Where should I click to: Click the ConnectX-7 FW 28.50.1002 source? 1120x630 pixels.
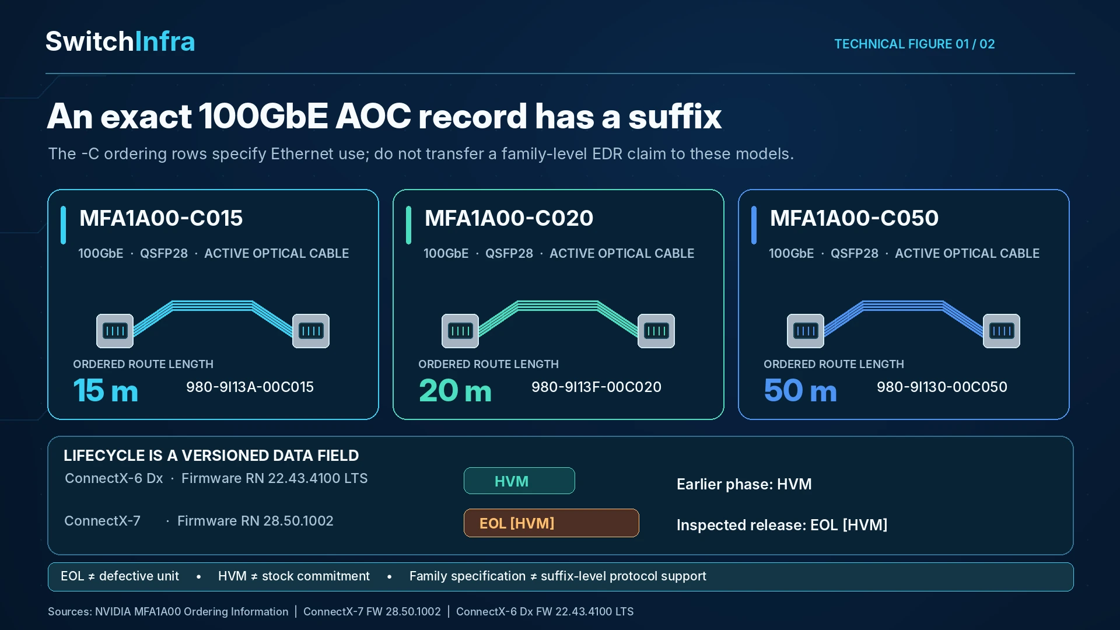point(372,611)
